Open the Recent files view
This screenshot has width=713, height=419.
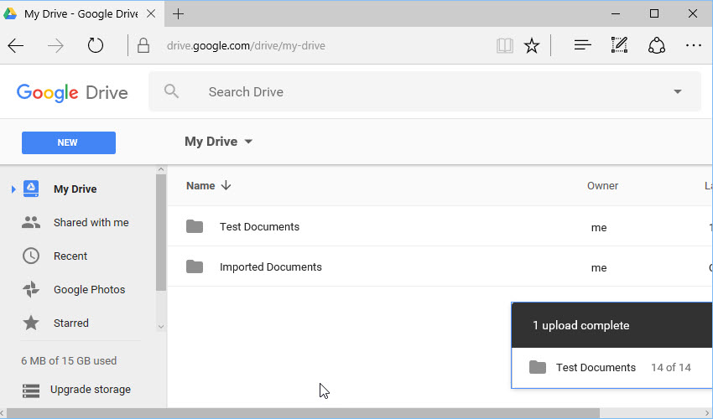[x=70, y=256]
